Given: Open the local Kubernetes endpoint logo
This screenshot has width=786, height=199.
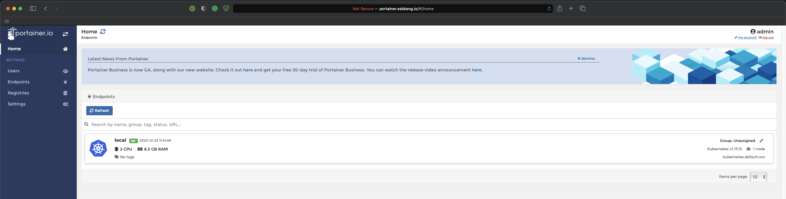Looking at the screenshot, I should (x=98, y=148).
